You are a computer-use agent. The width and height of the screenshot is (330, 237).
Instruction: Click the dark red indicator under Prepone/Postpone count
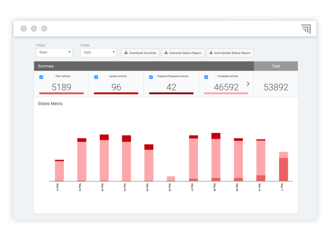[x=171, y=94]
